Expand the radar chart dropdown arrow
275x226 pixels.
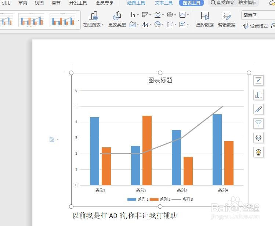[175, 15]
